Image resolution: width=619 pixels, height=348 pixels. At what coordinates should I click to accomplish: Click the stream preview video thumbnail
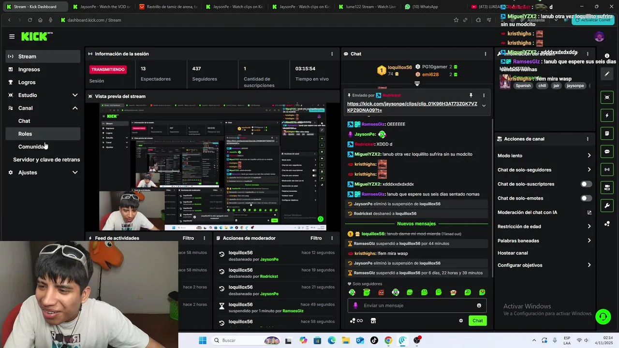pyautogui.click(x=213, y=167)
